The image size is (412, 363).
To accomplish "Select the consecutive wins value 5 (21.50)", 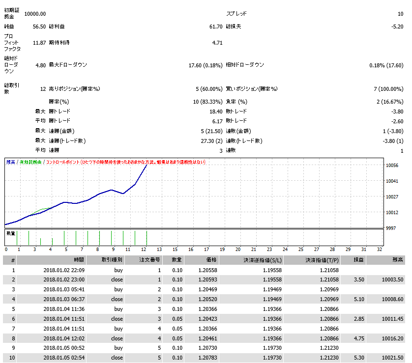I will 211,131.
